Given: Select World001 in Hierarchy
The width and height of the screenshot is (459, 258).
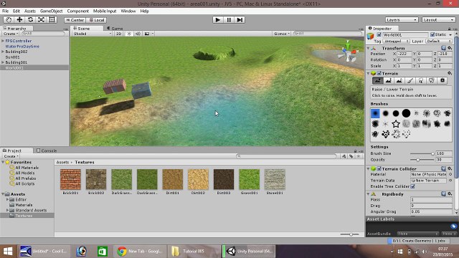Looking at the screenshot, I should point(34,67).
